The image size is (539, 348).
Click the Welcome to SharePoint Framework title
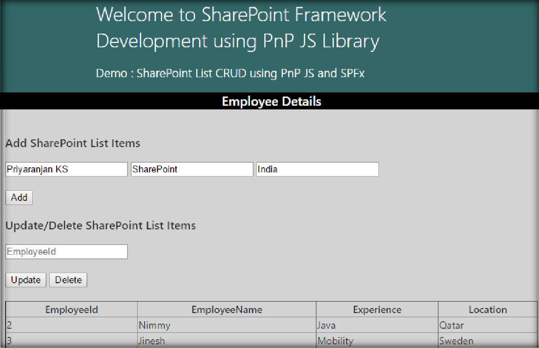[x=241, y=28]
